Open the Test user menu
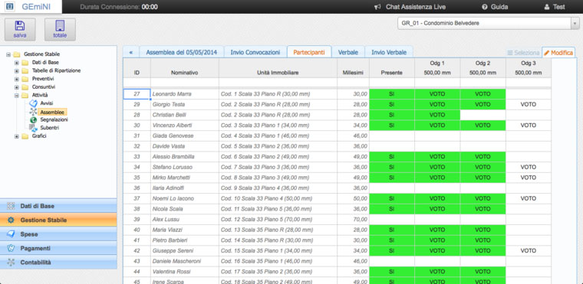Image resolution: width=583 pixels, height=284 pixels. pyautogui.click(x=555, y=7)
